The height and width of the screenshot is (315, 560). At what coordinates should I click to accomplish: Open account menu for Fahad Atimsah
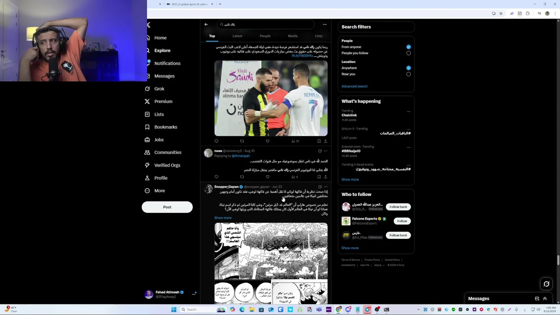(x=193, y=294)
